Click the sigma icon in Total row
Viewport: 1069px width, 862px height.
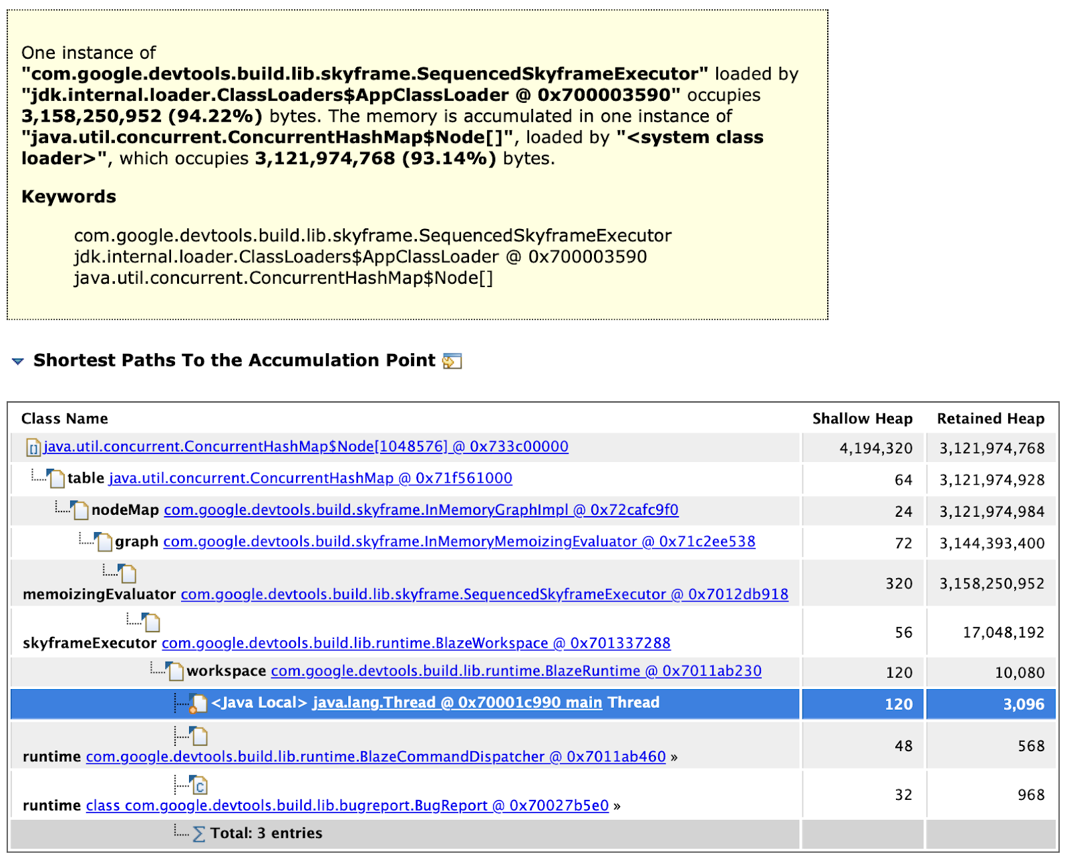(x=198, y=834)
